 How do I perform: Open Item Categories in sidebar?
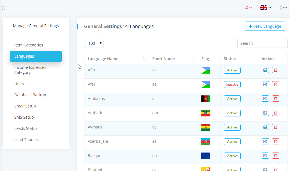point(29,45)
